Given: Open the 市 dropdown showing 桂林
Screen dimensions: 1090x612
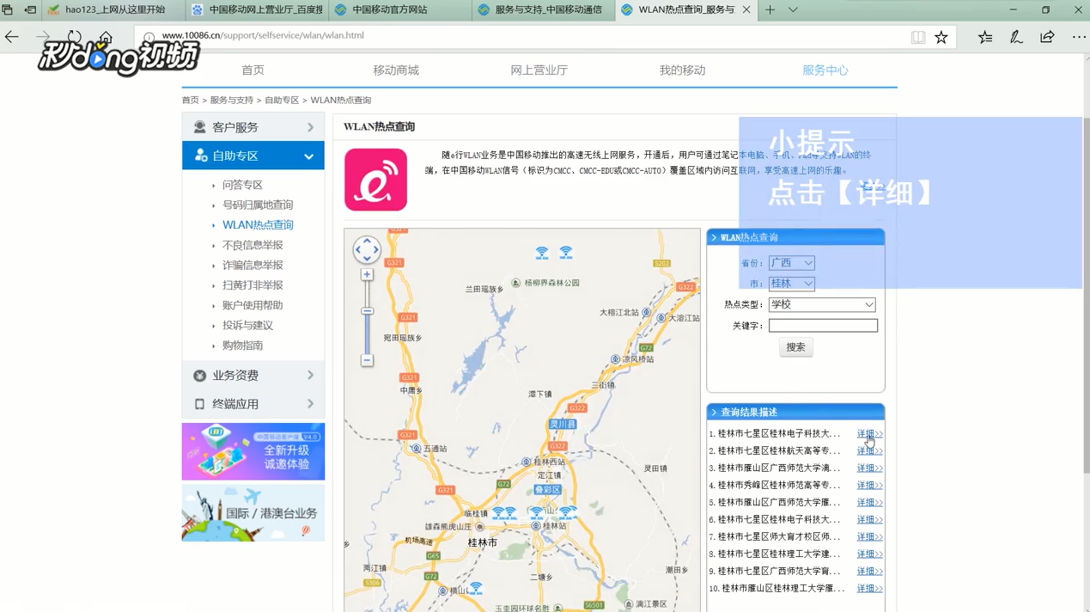Looking at the screenshot, I should [x=791, y=284].
